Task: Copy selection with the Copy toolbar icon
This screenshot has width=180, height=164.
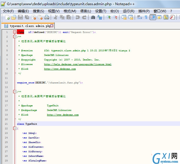Action: pos(62,17)
